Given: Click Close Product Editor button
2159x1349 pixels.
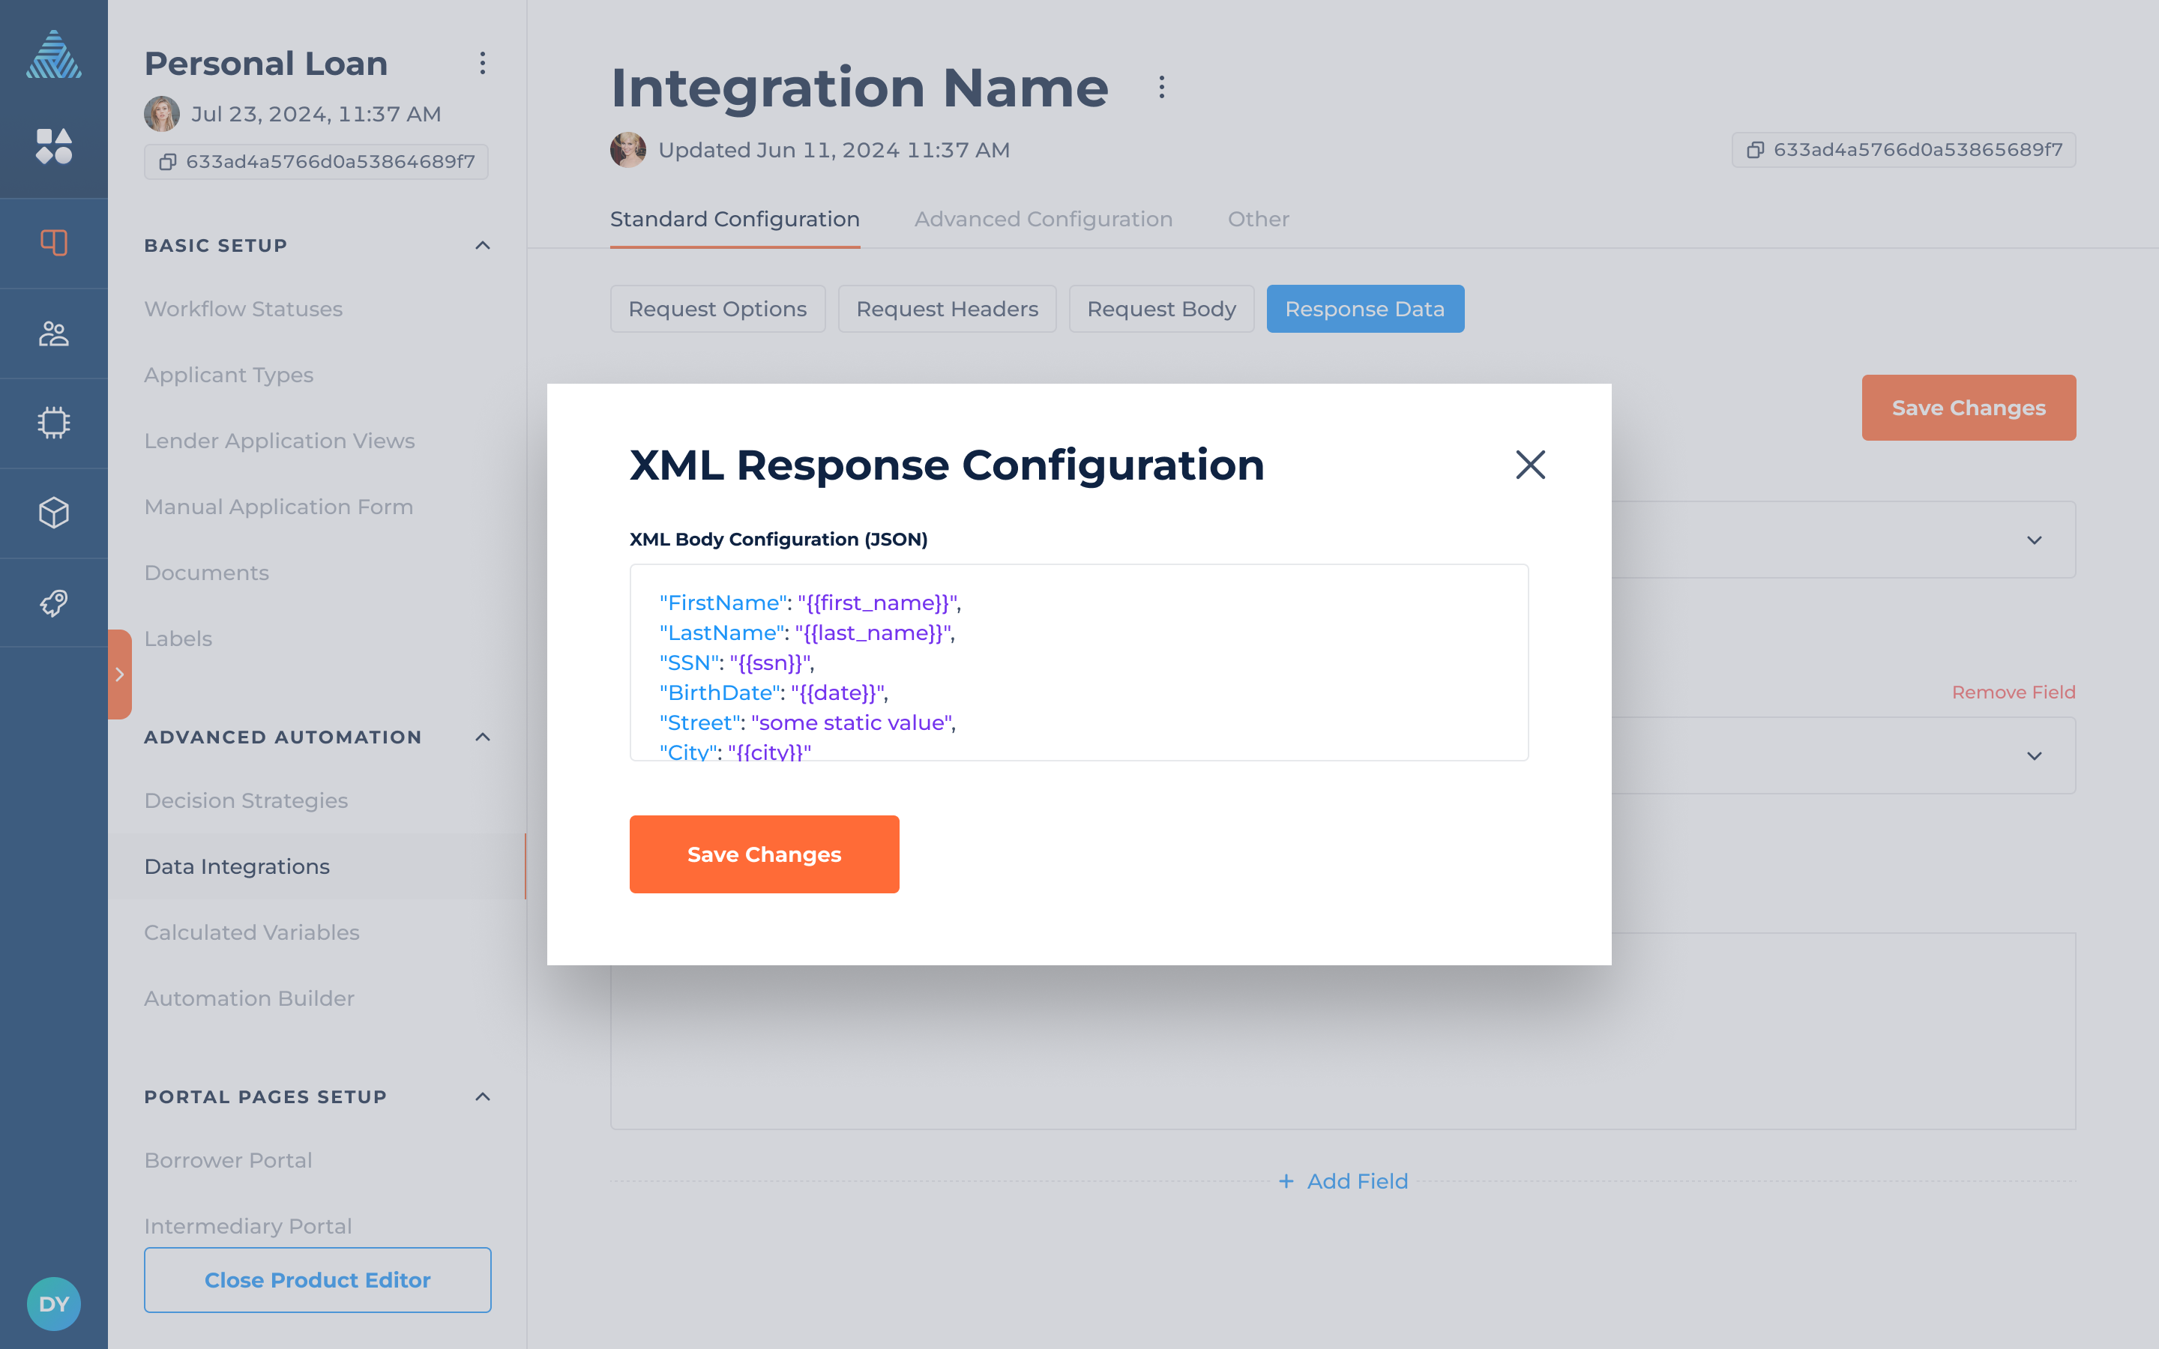Looking at the screenshot, I should (x=318, y=1279).
